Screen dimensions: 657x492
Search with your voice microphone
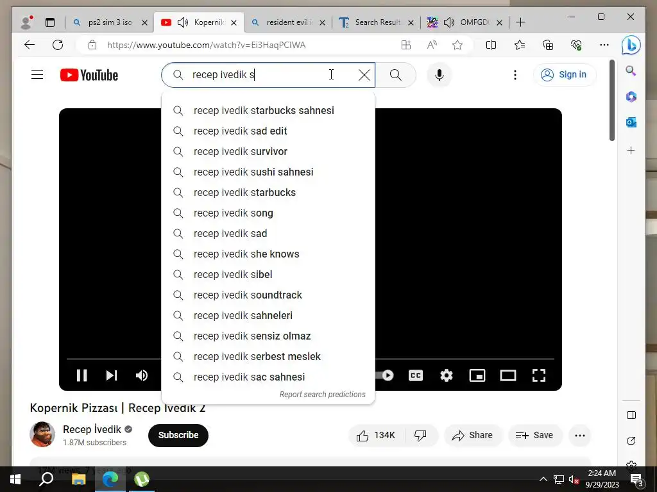point(439,75)
